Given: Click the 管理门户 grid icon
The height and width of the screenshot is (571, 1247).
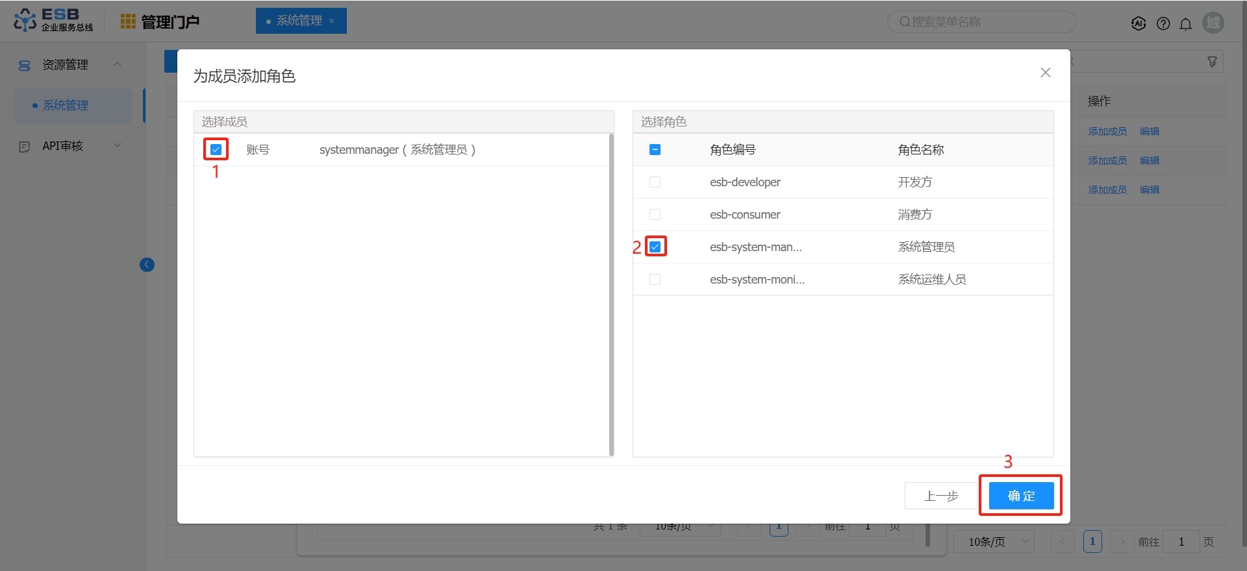Looking at the screenshot, I should tap(128, 22).
